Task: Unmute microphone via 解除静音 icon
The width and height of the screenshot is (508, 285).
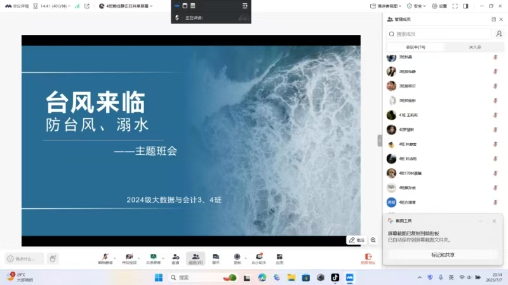Action: 105,257
